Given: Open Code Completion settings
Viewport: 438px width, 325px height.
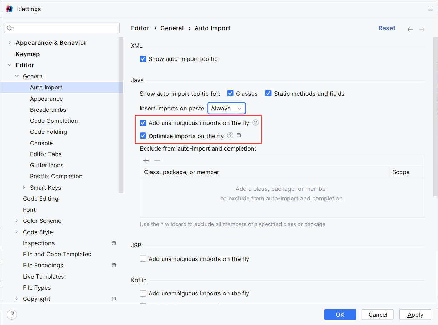Looking at the screenshot, I should [54, 121].
